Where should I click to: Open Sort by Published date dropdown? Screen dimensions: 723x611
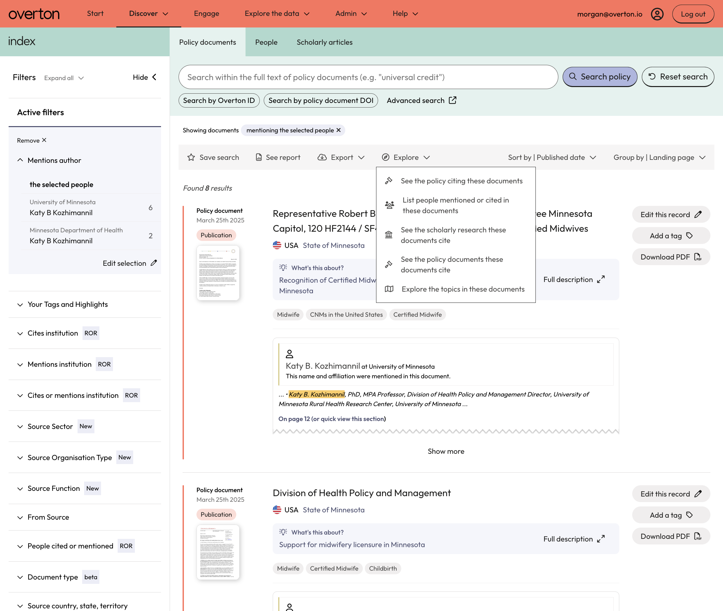(552, 157)
